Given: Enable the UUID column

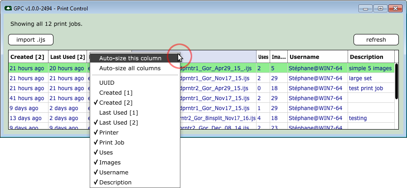Looking at the screenshot, I should point(107,83).
